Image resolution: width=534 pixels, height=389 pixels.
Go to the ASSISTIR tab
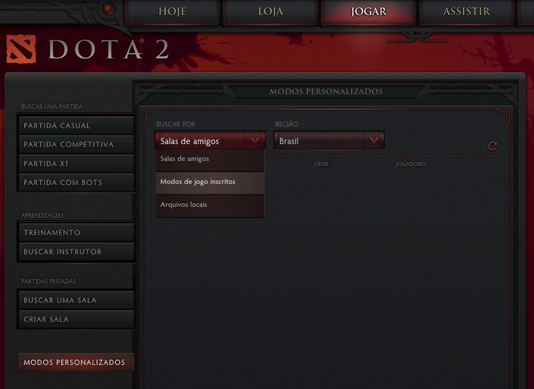[467, 12]
